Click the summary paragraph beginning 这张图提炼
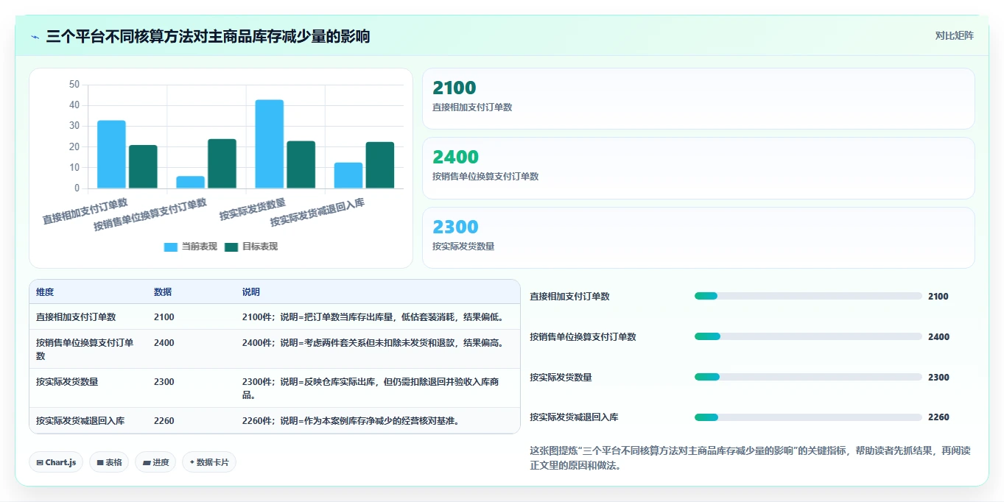The width and height of the screenshot is (1004, 502). (x=750, y=458)
